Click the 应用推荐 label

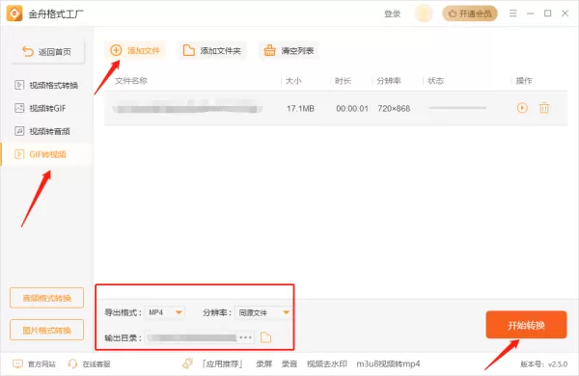[222, 364]
